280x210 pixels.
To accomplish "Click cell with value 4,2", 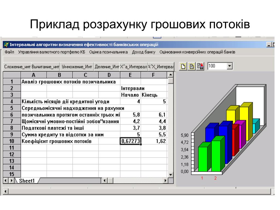I will coord(130,121).
